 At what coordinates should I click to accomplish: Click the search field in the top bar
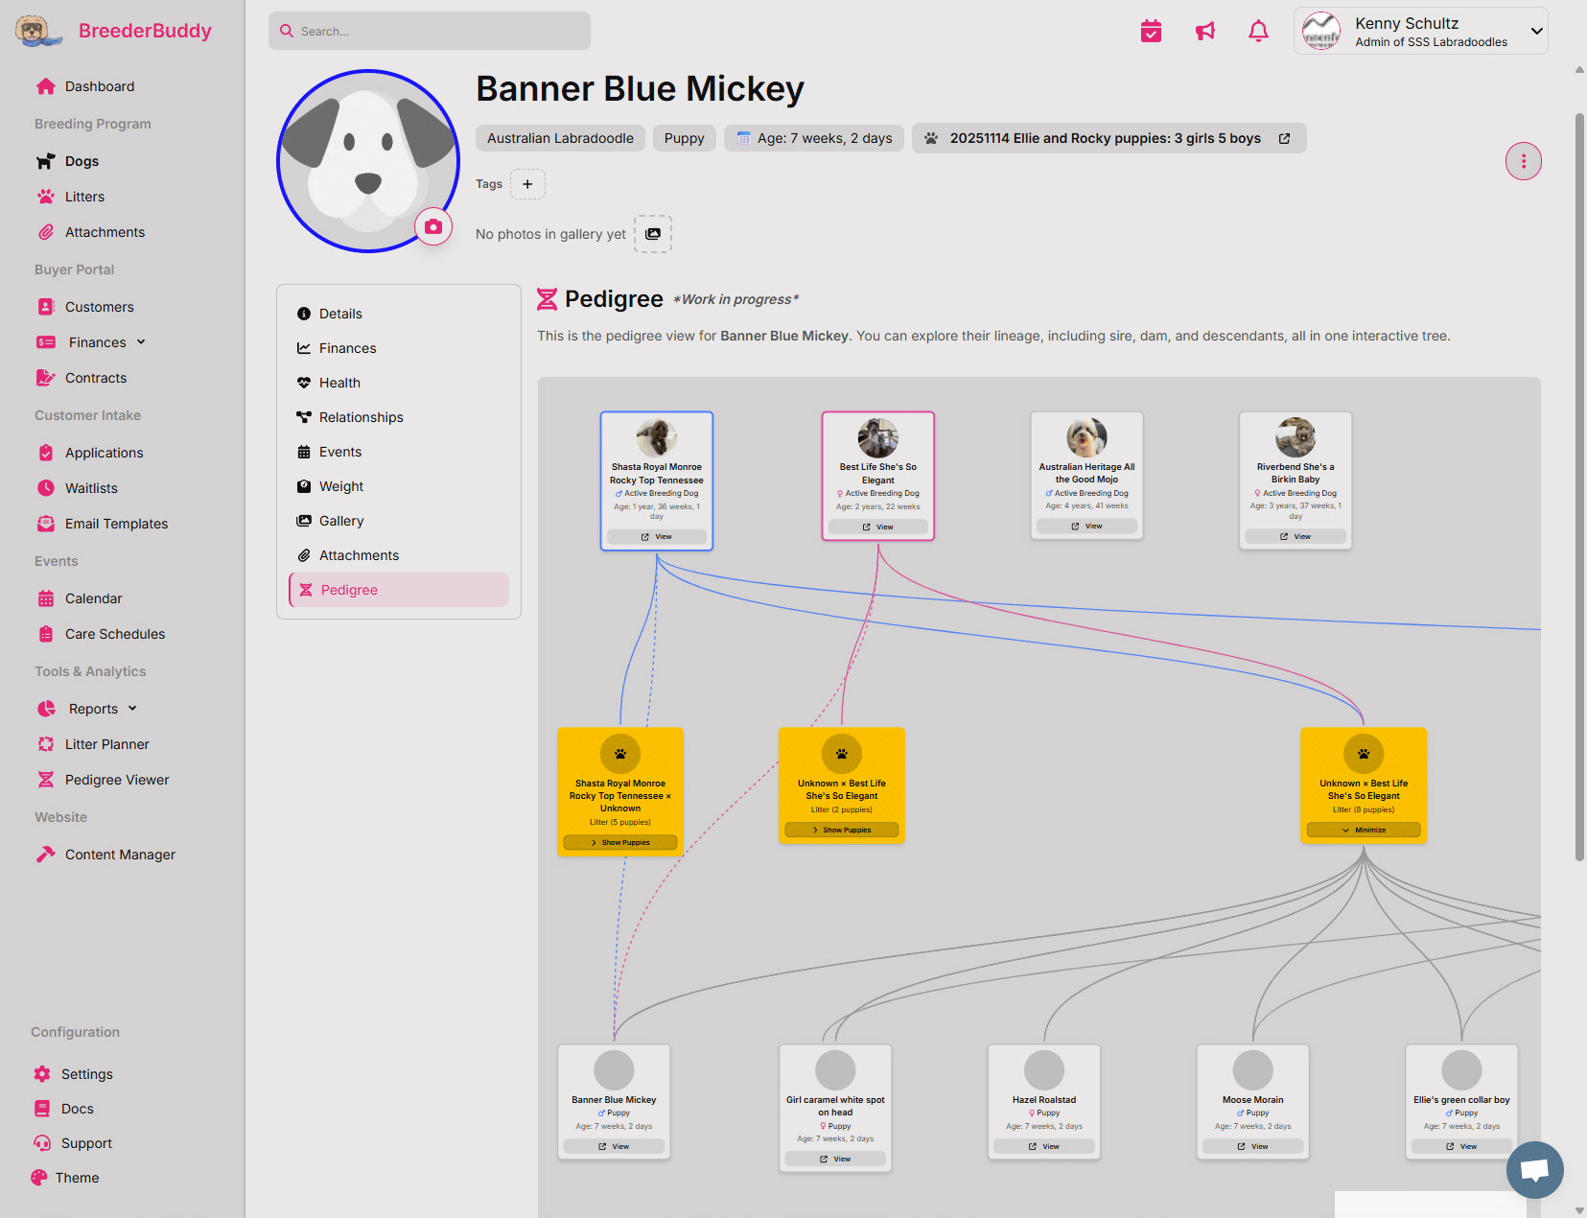[x=429, y=30]
